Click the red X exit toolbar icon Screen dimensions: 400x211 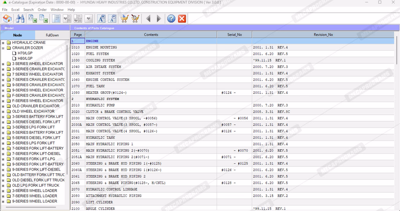point(182,19)
